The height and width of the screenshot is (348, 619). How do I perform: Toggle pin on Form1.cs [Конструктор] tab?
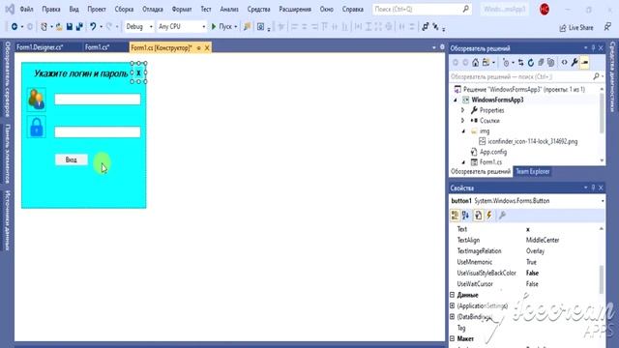tap(198, 47)
